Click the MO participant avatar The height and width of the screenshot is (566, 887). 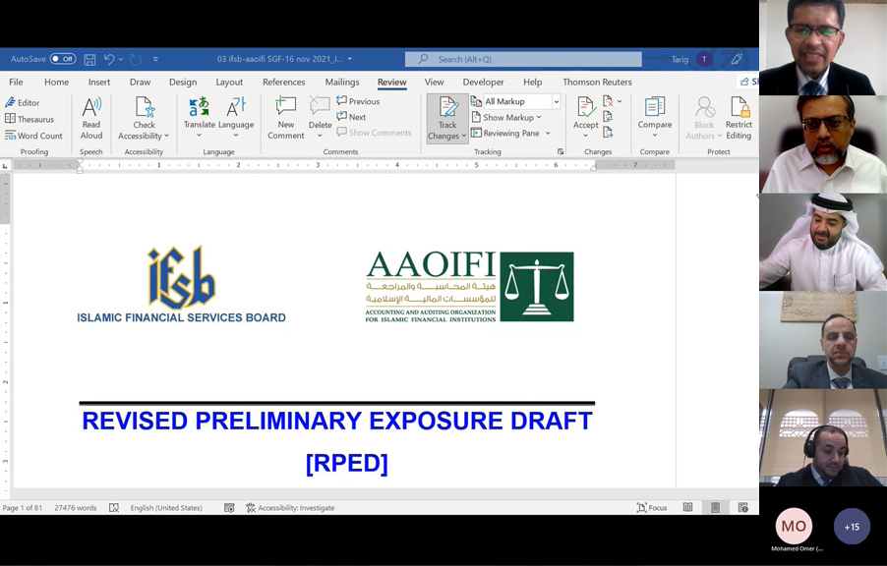coord(794,527)
